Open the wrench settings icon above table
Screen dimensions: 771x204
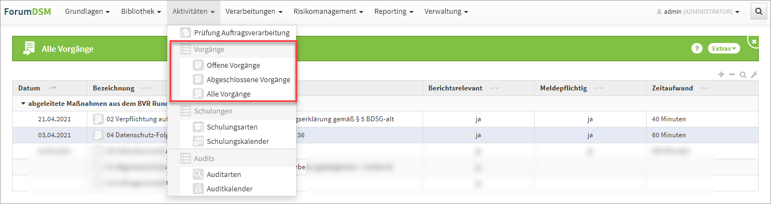(754, 74)
